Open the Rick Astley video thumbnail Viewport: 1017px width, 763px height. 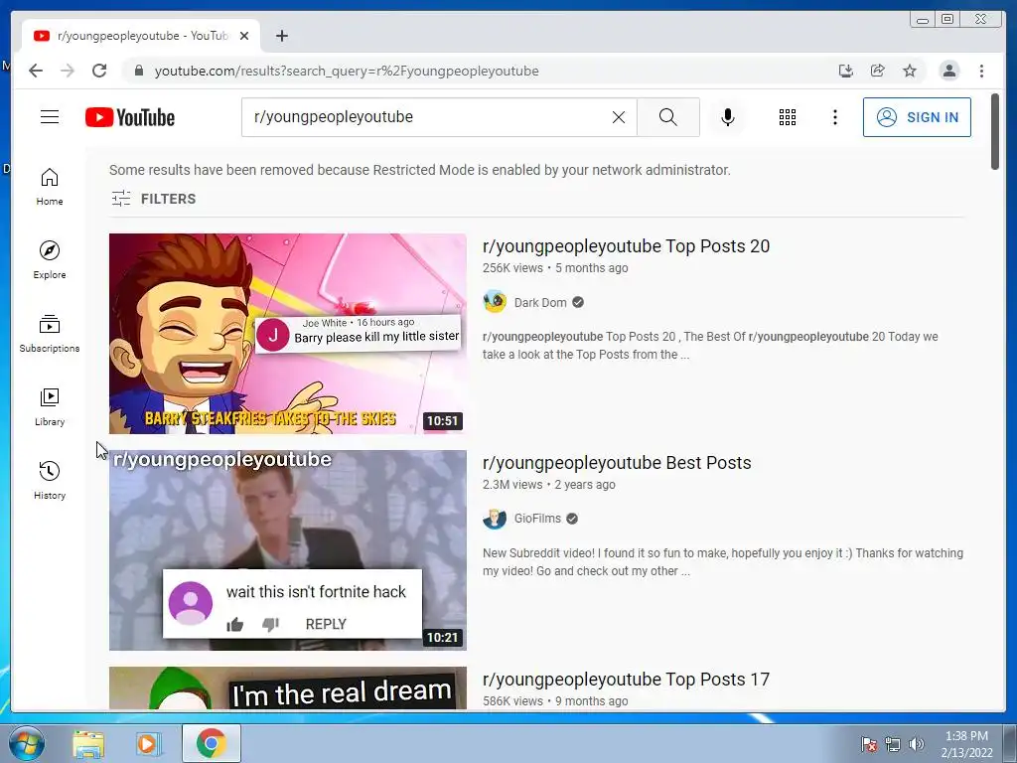[287, 550]
